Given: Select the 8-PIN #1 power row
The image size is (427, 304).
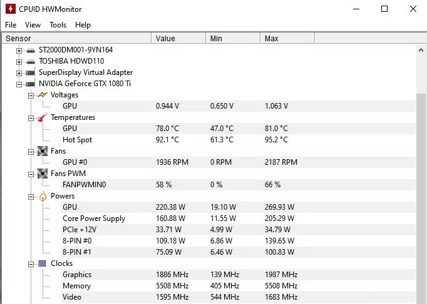Looking at the screenshot, I should 239,252.
